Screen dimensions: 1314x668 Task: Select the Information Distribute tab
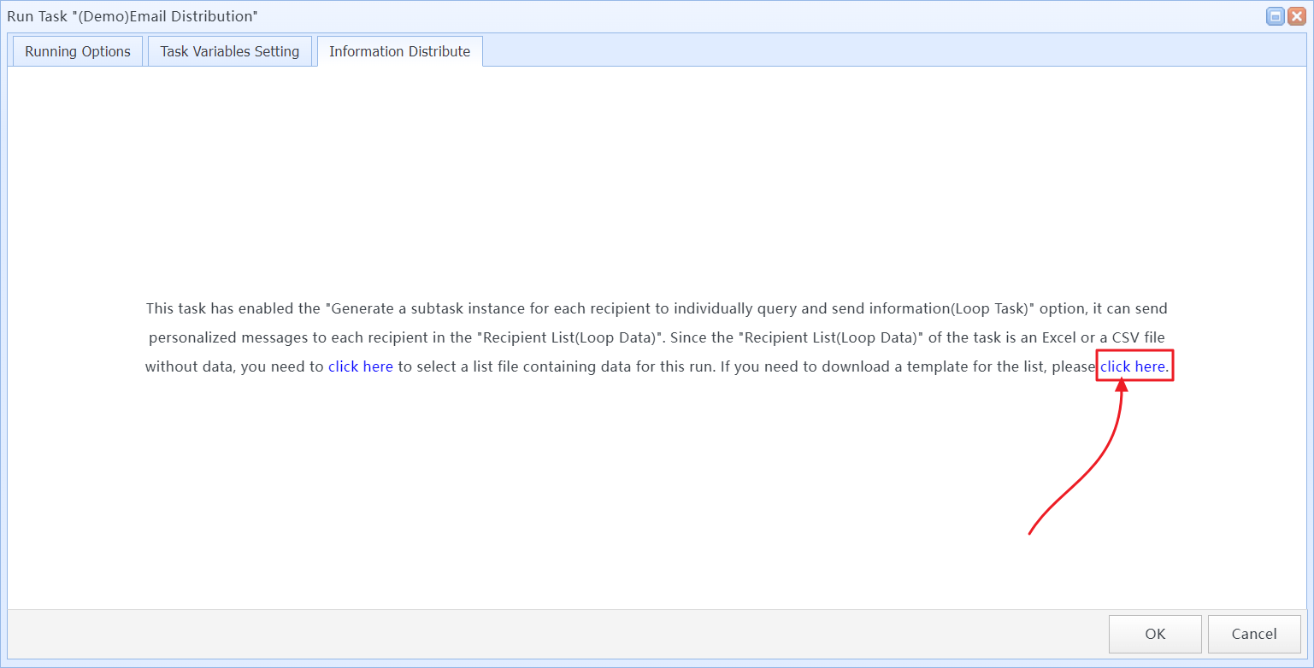[399, 51]
